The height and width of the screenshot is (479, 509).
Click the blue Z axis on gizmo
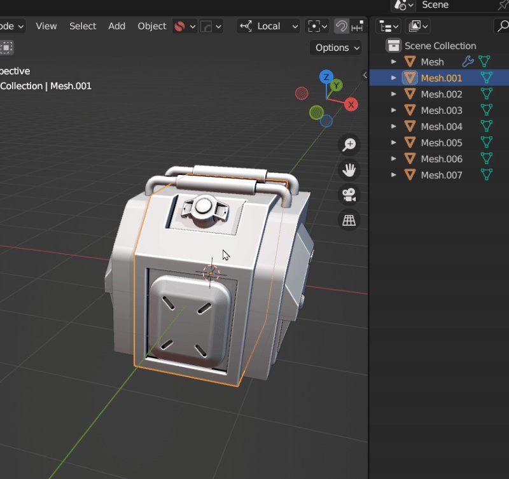[x=326, y=77]
